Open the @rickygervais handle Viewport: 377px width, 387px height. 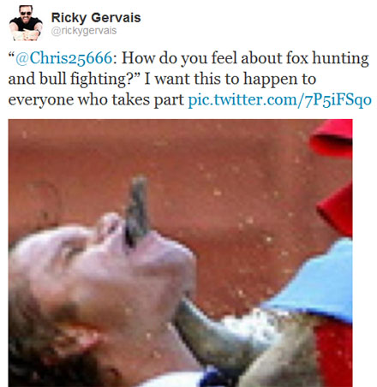84,31
